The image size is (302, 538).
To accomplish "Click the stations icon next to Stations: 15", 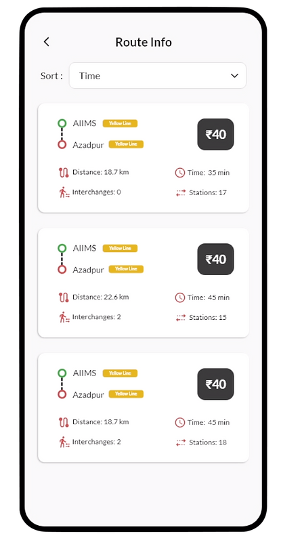I will pos(181,318).
